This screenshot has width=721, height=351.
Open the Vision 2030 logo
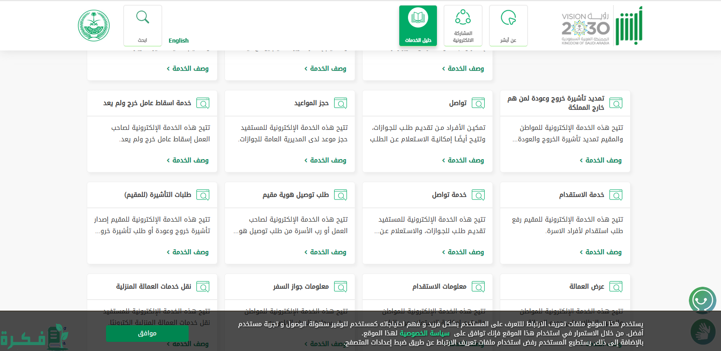(x=586, y=28)
